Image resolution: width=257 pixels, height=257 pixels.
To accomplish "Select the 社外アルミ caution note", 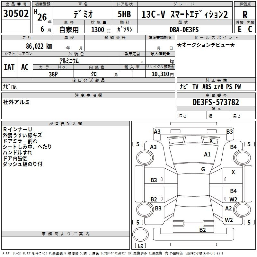I will click(x=16, y=102).
